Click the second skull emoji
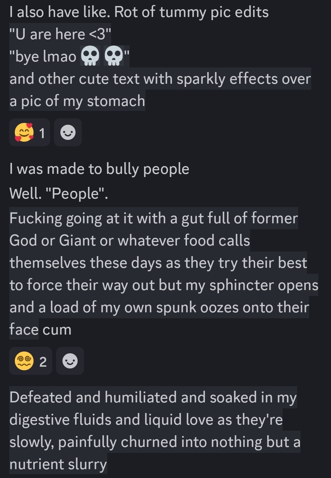Viewport: 331px width, 478px height. point(113,57)
